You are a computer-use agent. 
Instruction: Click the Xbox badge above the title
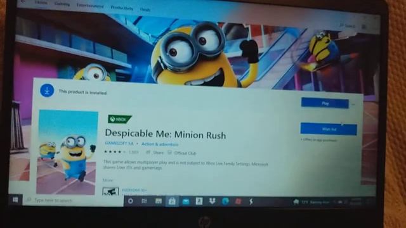coord(120,119)
